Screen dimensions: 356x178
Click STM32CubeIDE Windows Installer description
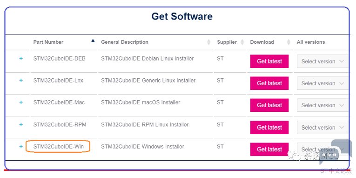coord(142,147)
